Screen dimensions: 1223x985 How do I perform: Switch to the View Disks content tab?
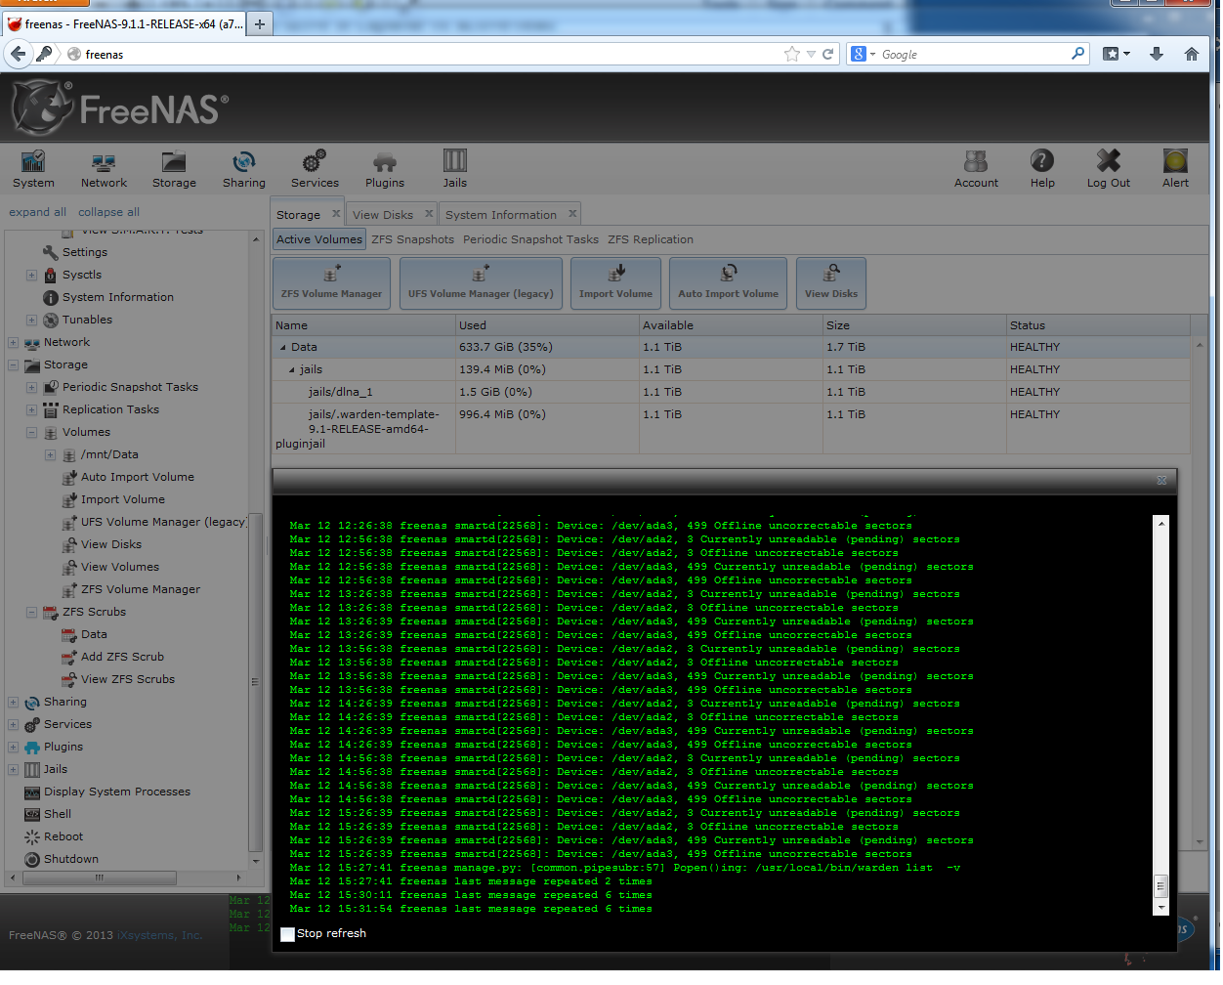383,215
